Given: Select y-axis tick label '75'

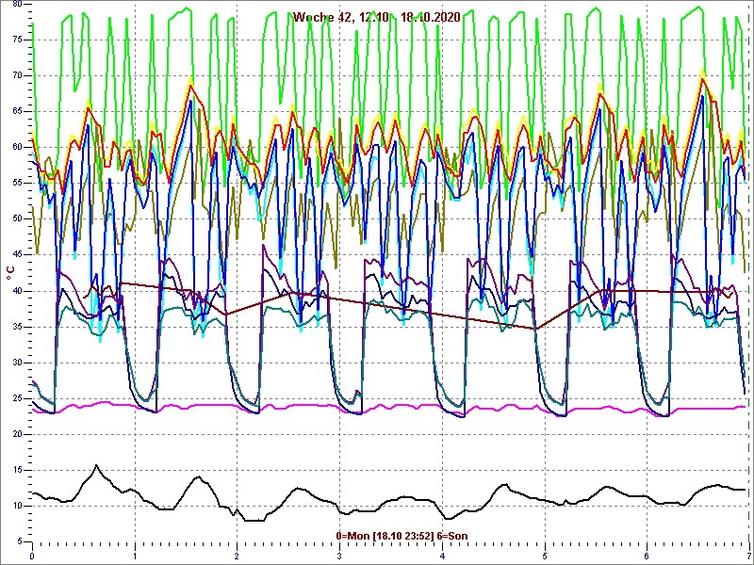Looking at the screenshot, I should pos(17,40).
